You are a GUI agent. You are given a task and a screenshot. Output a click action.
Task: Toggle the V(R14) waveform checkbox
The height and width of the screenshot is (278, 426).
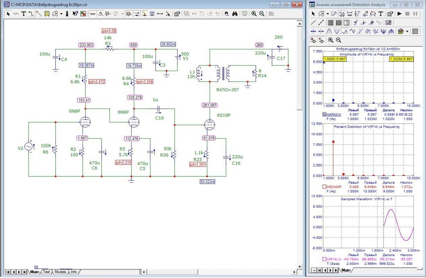pos(325,259)
